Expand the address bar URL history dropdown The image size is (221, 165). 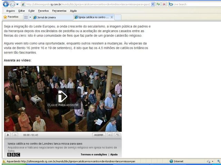(x=153, y=4)
